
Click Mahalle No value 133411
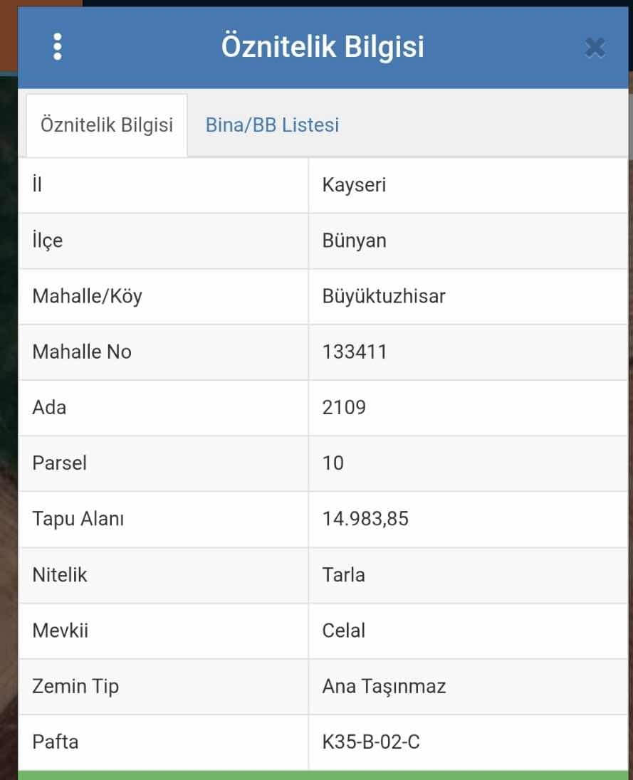(355, 352)
